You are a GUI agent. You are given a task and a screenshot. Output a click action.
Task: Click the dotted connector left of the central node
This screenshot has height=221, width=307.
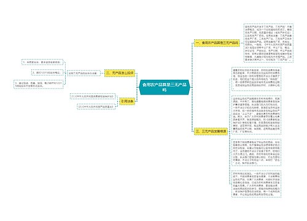tap(137, 87)
